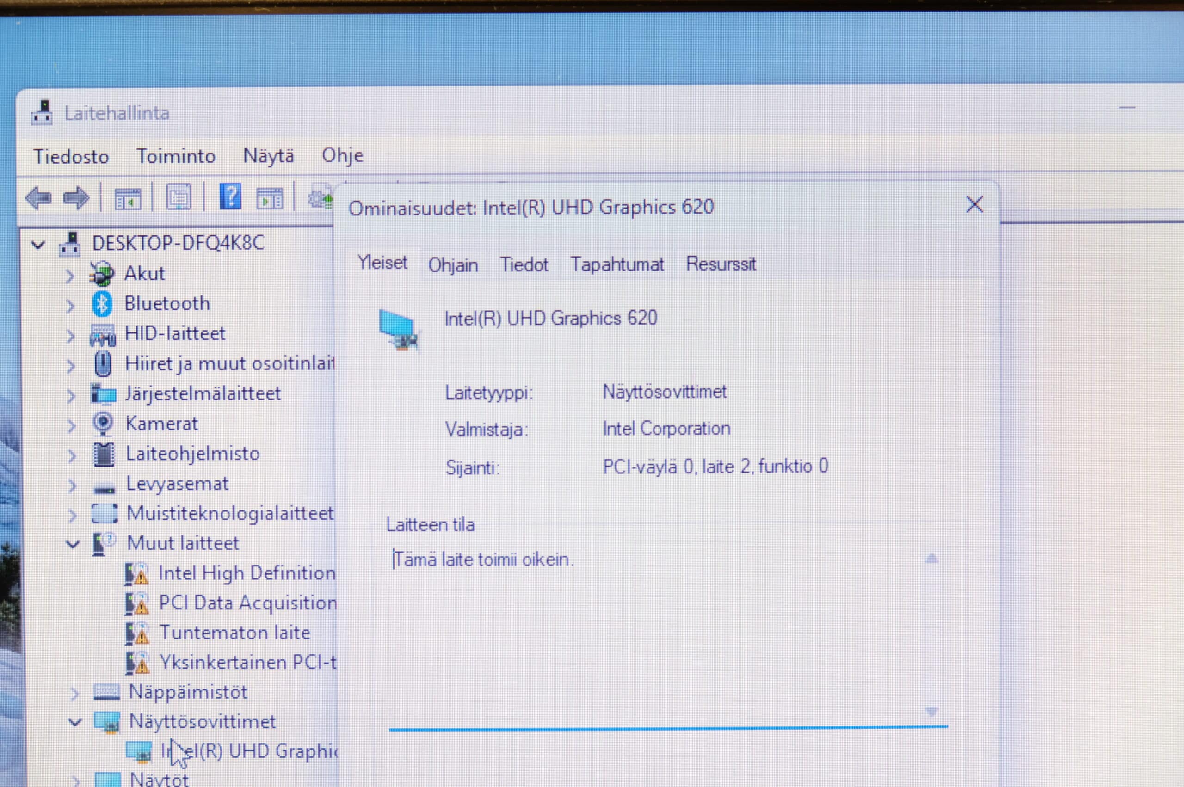The width and height of the screenshot is (1184, 787).
Task: Open the Properties toolbar icon
Action: (179, 197)
